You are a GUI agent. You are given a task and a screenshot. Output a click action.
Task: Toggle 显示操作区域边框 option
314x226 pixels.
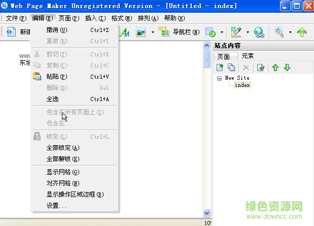coord(75,195)
